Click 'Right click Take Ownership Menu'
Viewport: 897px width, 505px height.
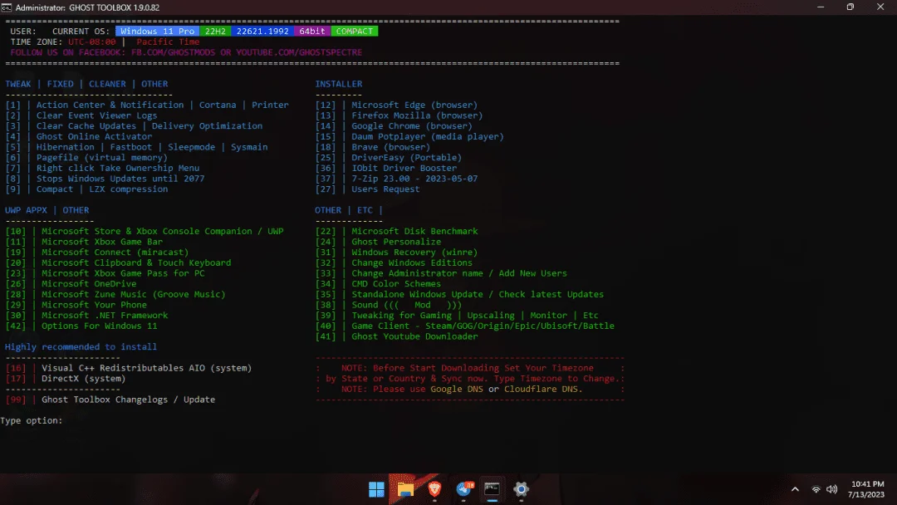[102, 168]
